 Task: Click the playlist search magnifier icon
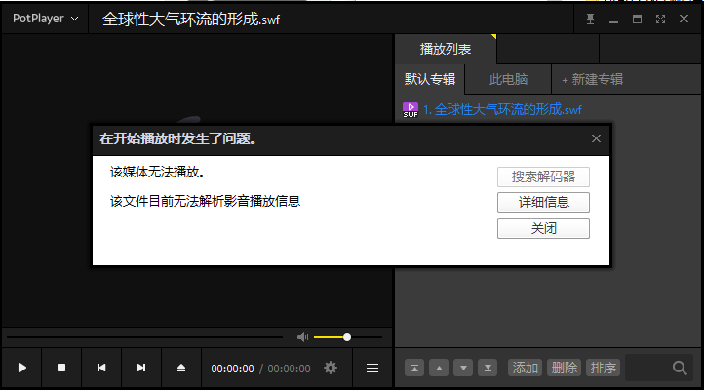point(680,368)
